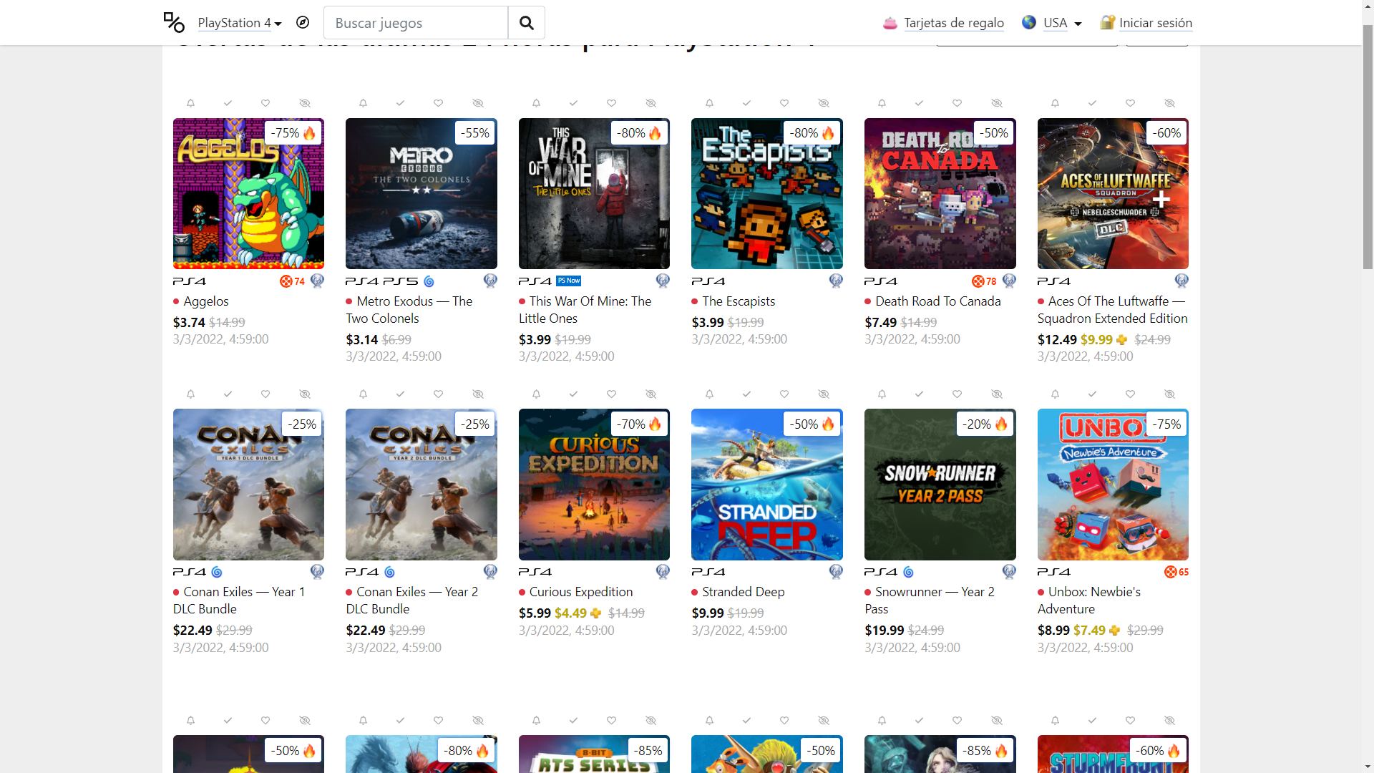This screenshot has height=773, width=1374.
Task: Click the bell alert icon above Aggelos
Action: [x=190, y=103]
